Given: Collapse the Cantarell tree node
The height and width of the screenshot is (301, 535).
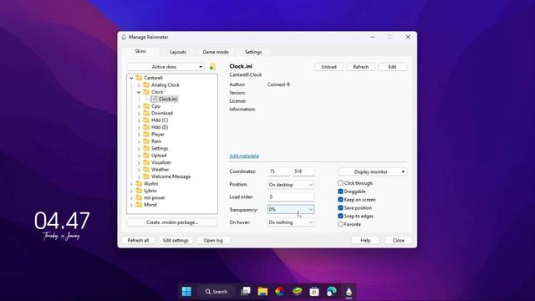Looking at the screenshot, I should click(x=131, y=78).
